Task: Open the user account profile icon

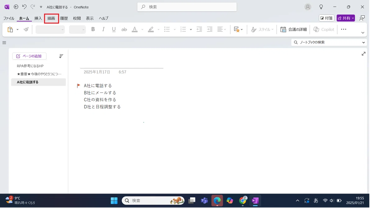Action: 308,7
